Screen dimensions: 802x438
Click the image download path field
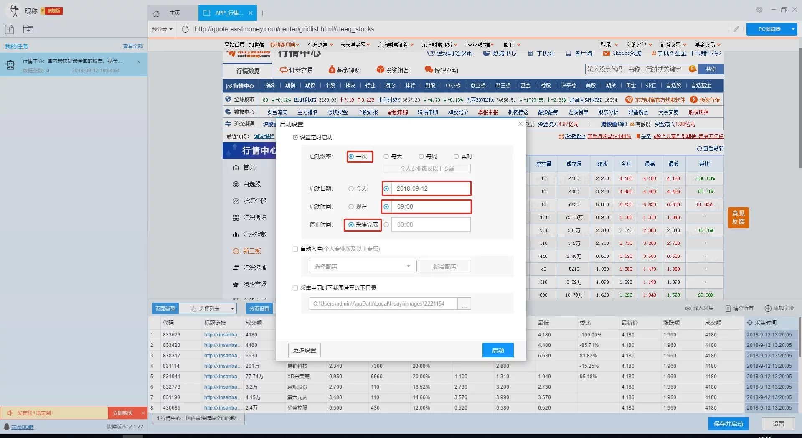(x=383, y=304)
